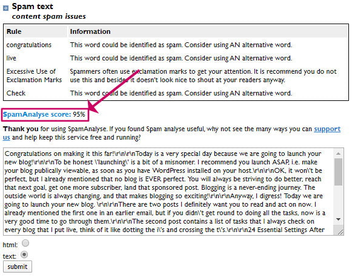
Task: Click the congratulations rule row
Action: coord(176,45)
